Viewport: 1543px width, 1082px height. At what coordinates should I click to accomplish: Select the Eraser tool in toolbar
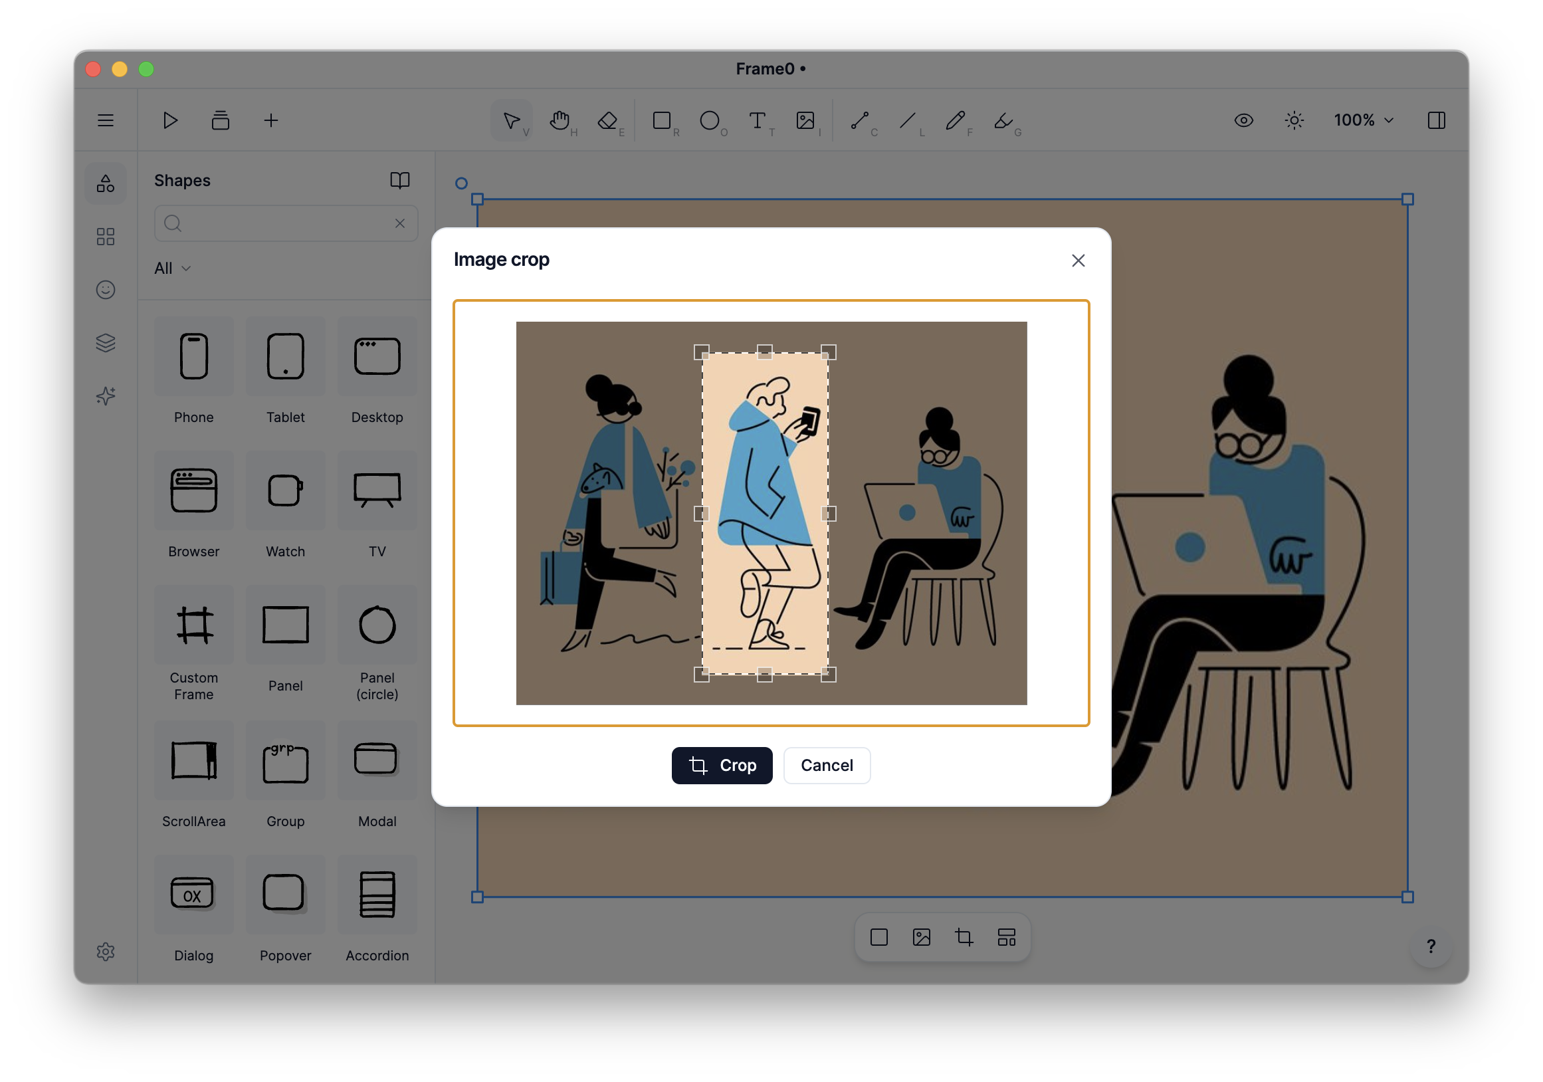[607, 121]
